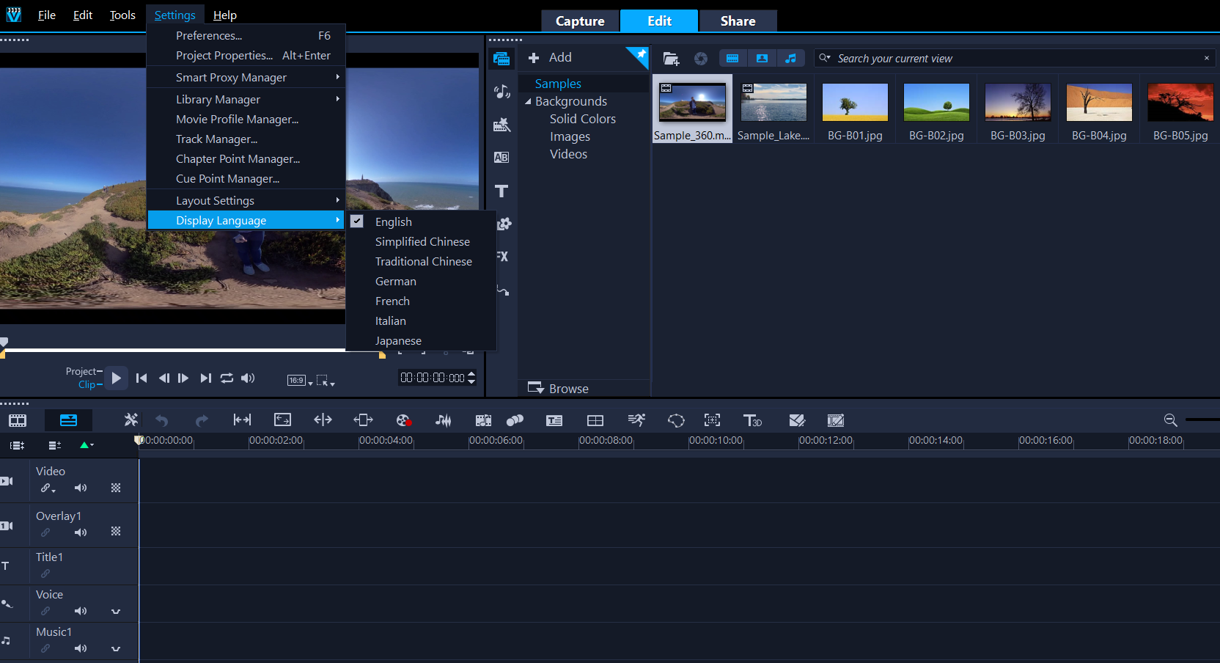Expand Layout Settings submenu
The height and width of the screenshot is (663, 1220).
[x=337, y=200]
